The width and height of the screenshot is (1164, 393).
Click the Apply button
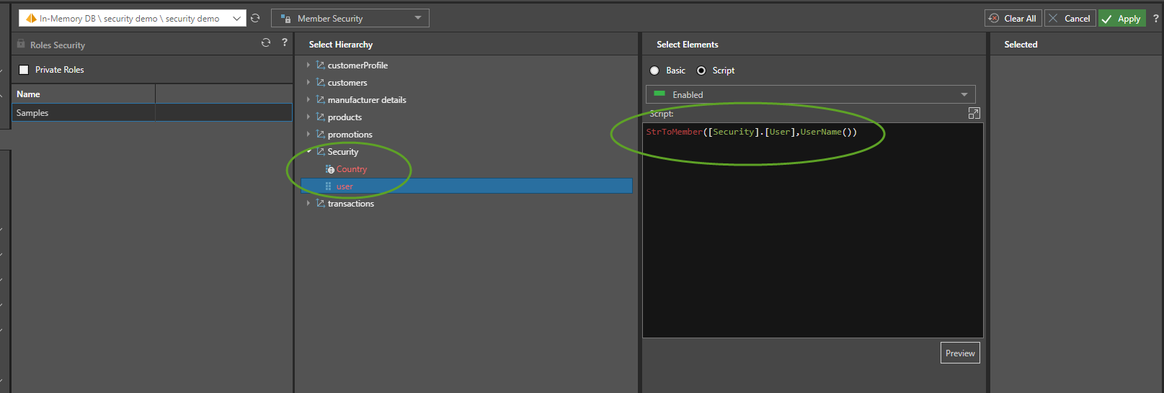1121,18
